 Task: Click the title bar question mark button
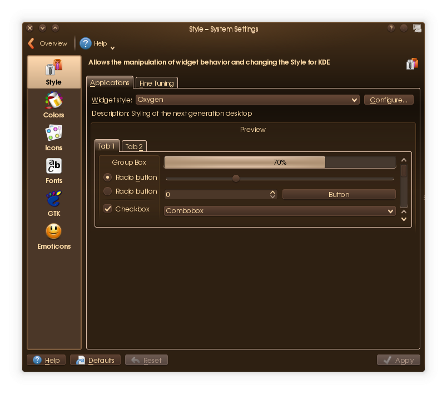point(391,28)
